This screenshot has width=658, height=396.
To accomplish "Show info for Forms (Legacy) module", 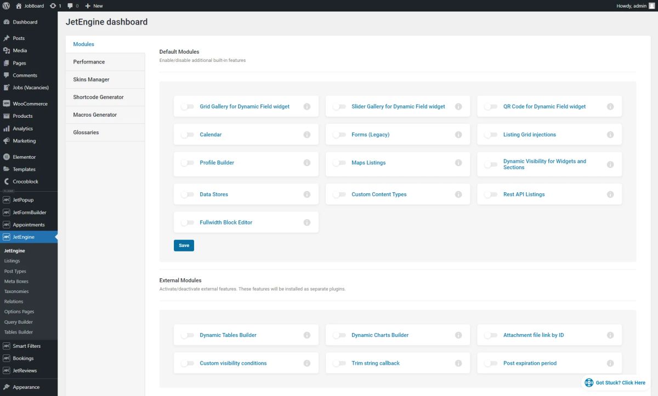I will [x=458, y=135].
